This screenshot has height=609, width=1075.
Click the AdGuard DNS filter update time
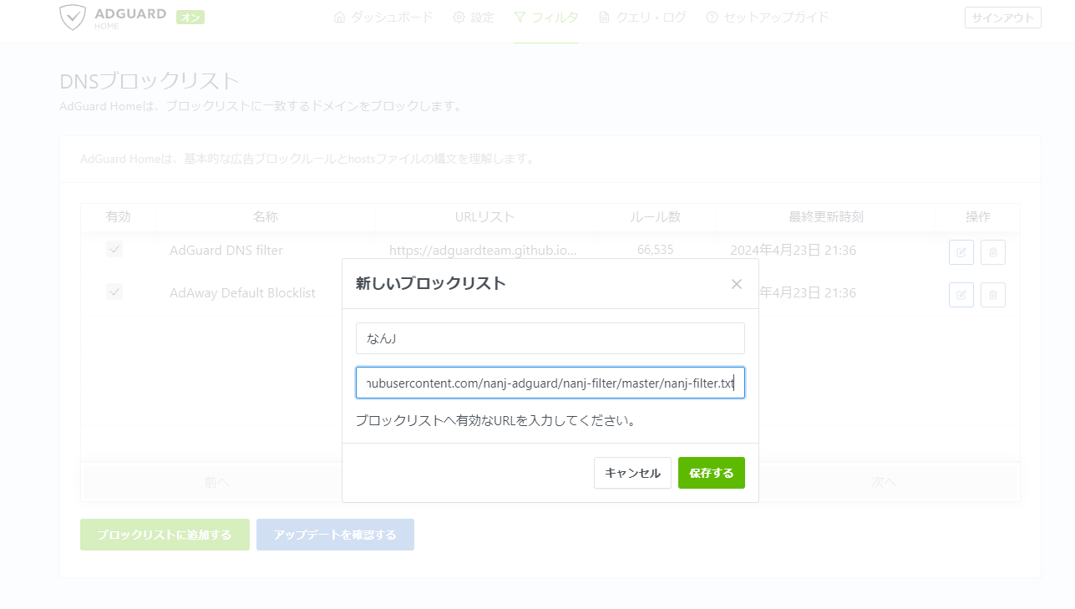click(x=793, y=250)
